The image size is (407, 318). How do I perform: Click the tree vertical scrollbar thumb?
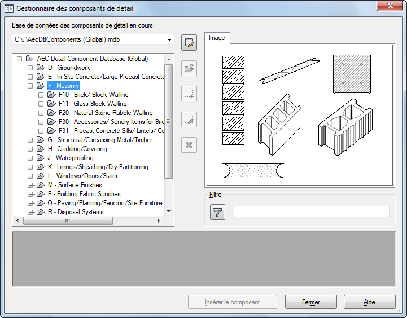click(x=169, y=121)
